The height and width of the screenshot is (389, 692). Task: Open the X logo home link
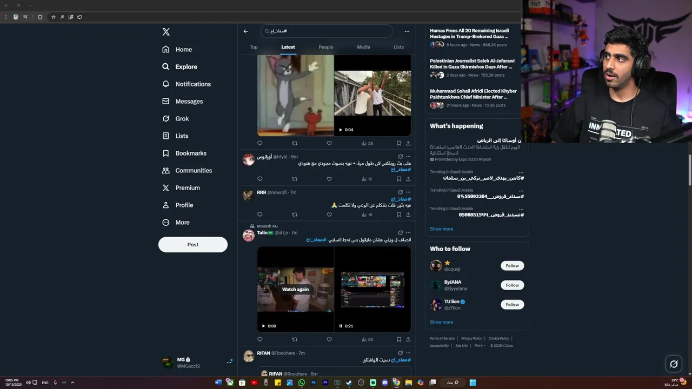click(166, 32)
